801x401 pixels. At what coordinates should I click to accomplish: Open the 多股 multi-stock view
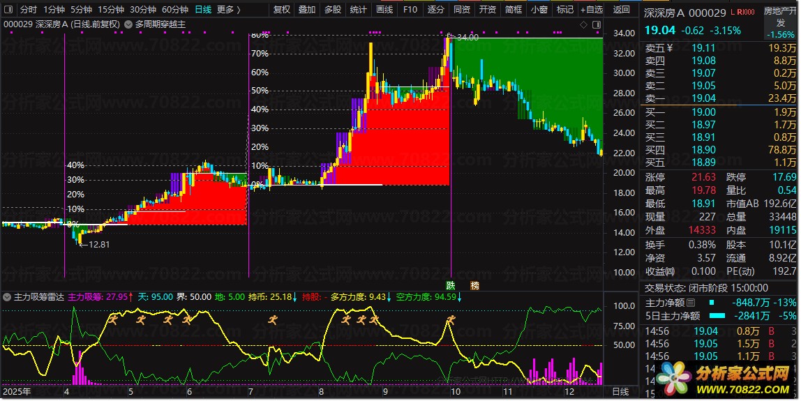click(333, 9)
